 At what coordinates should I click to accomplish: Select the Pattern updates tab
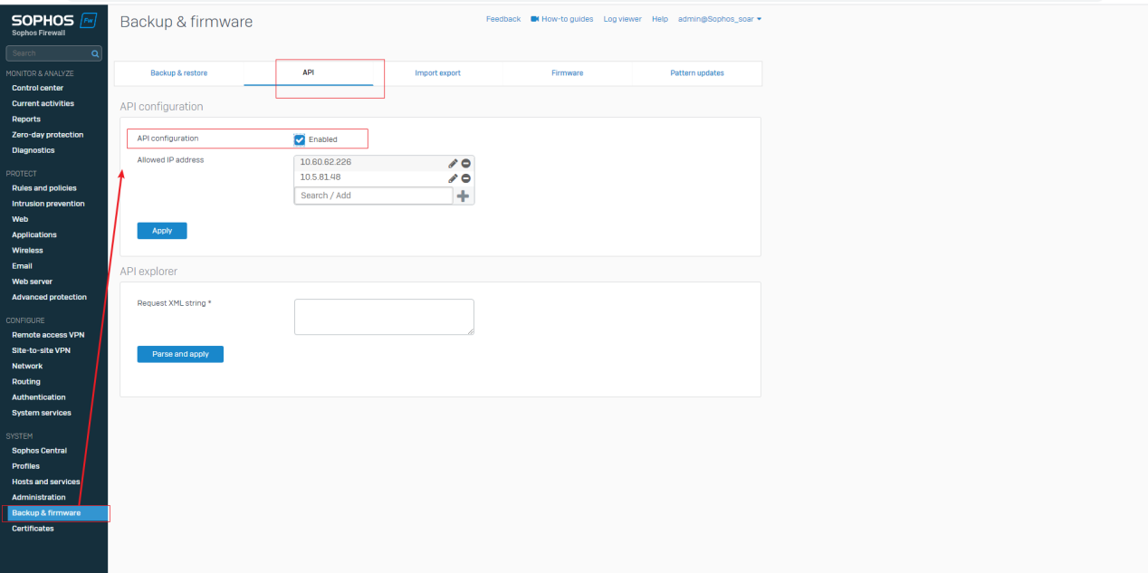click(x=696, y=73)
